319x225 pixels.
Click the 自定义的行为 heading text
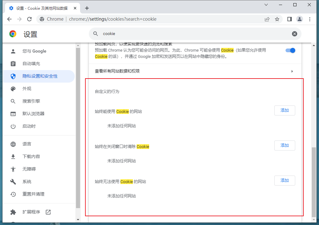(107, 92)
